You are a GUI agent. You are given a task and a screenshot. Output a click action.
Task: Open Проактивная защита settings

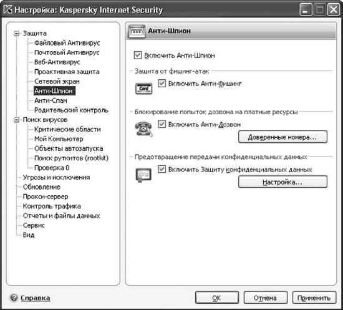pos(67,72)
